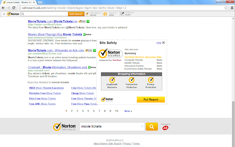Viewport: 235px width, 147px height.
Task: Close the Site Safety popup
Action: (163, 43)
